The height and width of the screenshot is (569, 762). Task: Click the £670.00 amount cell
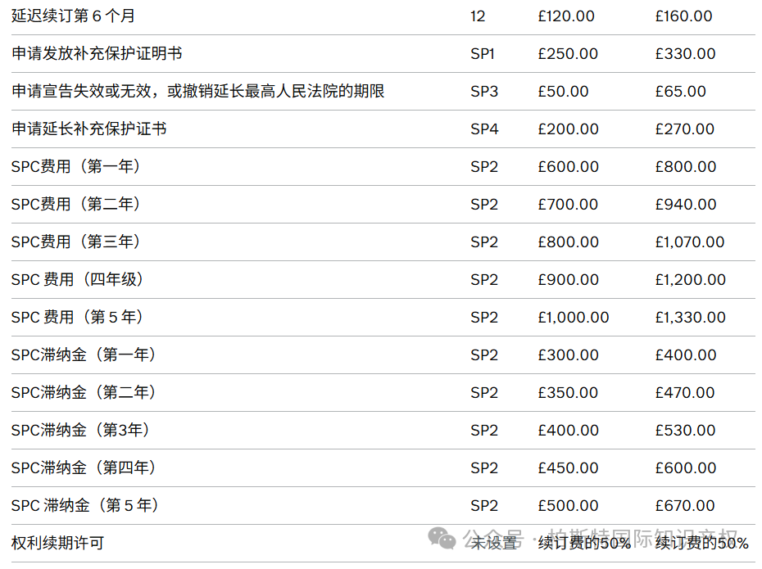686,506
